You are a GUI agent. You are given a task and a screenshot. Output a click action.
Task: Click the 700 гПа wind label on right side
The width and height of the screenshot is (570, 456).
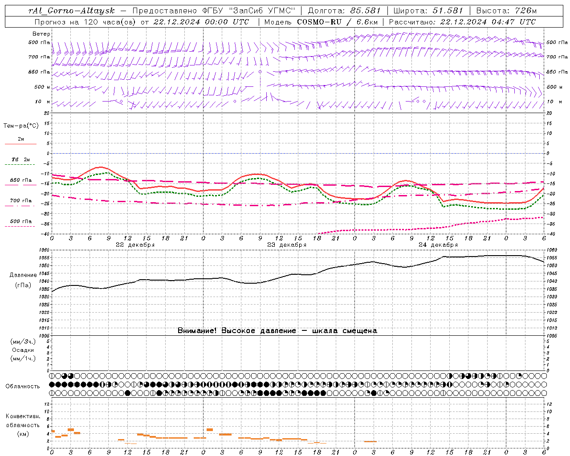click(x=557, y=57)
